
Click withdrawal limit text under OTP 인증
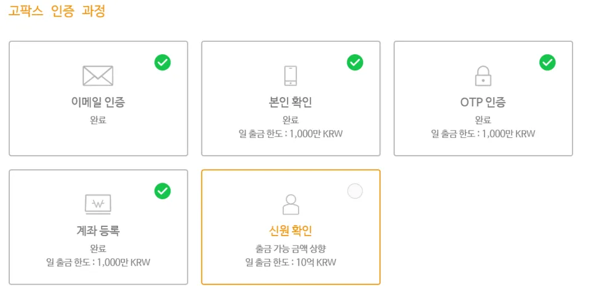point(483,133)
